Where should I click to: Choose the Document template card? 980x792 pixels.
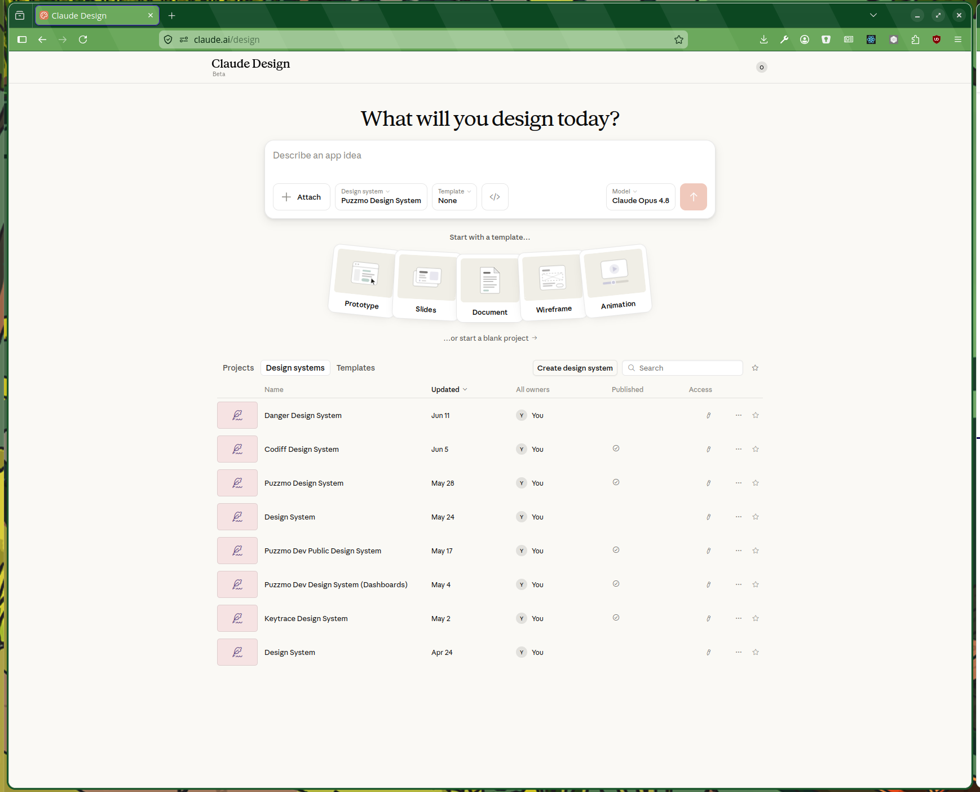tap(490, 288)
